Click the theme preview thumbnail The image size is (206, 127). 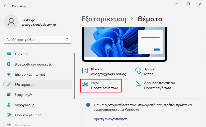tap(124, 44)
